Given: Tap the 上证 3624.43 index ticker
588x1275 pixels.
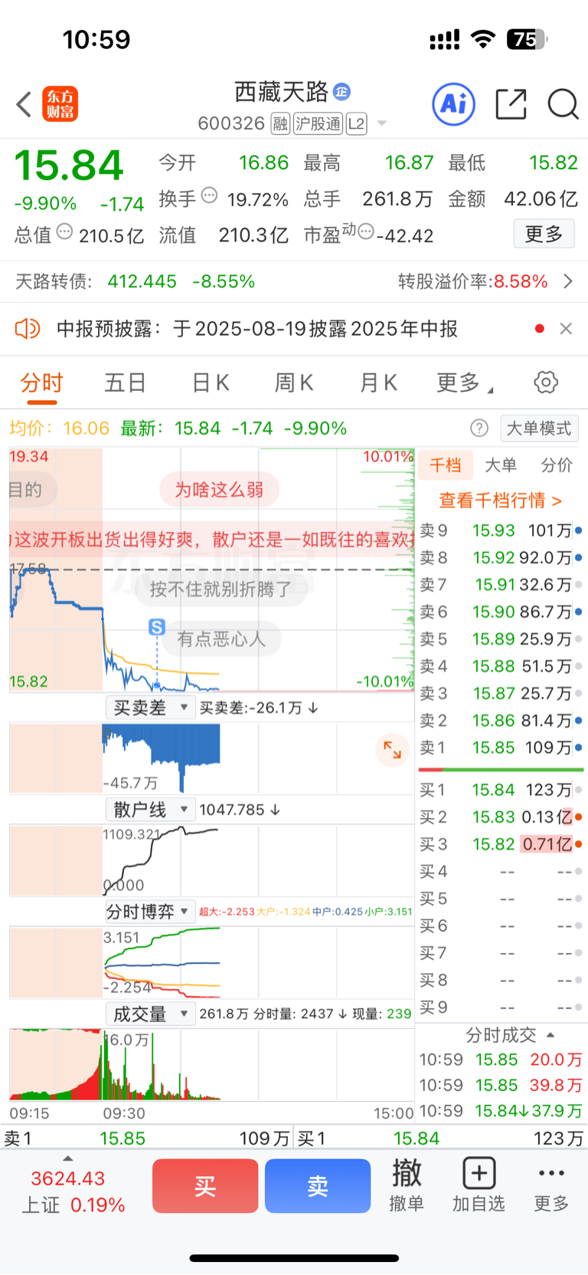Looking at the screenshot, I should [73, 1191].
